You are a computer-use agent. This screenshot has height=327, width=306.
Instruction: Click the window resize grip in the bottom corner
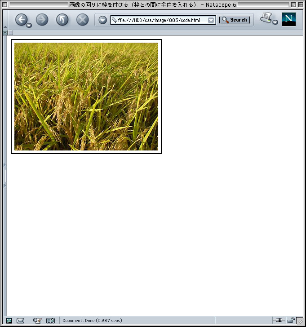point(300,321)
